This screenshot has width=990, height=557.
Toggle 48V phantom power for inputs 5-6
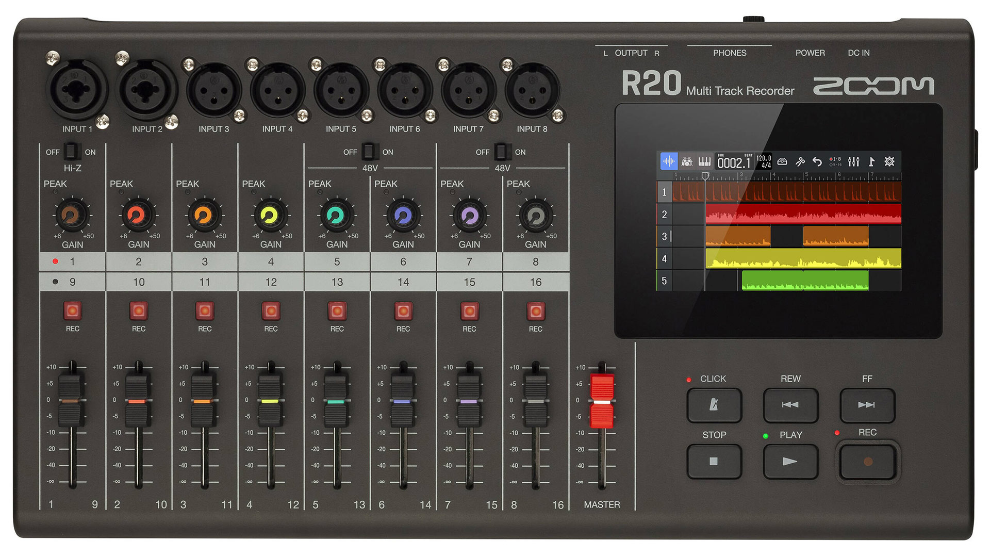(x=369, y=152)
